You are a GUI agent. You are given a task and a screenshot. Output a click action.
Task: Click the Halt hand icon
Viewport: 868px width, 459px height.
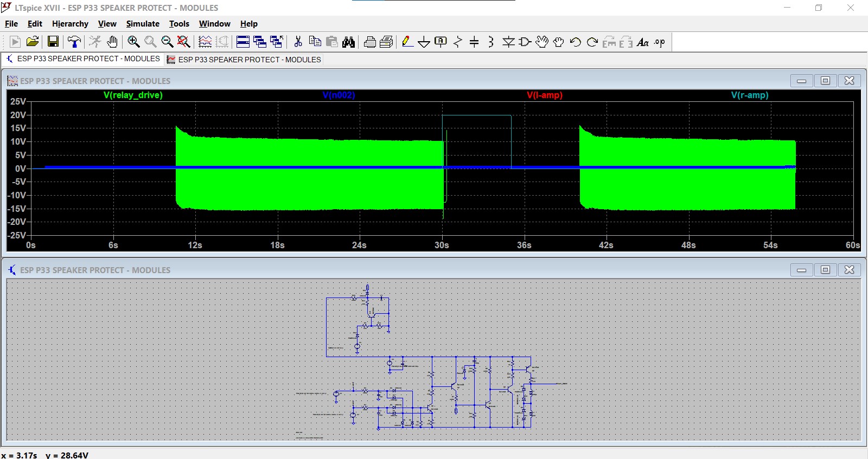pyautogui.click(x=112, y=42)
